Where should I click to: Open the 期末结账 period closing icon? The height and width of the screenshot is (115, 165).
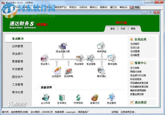click(112, 58)
